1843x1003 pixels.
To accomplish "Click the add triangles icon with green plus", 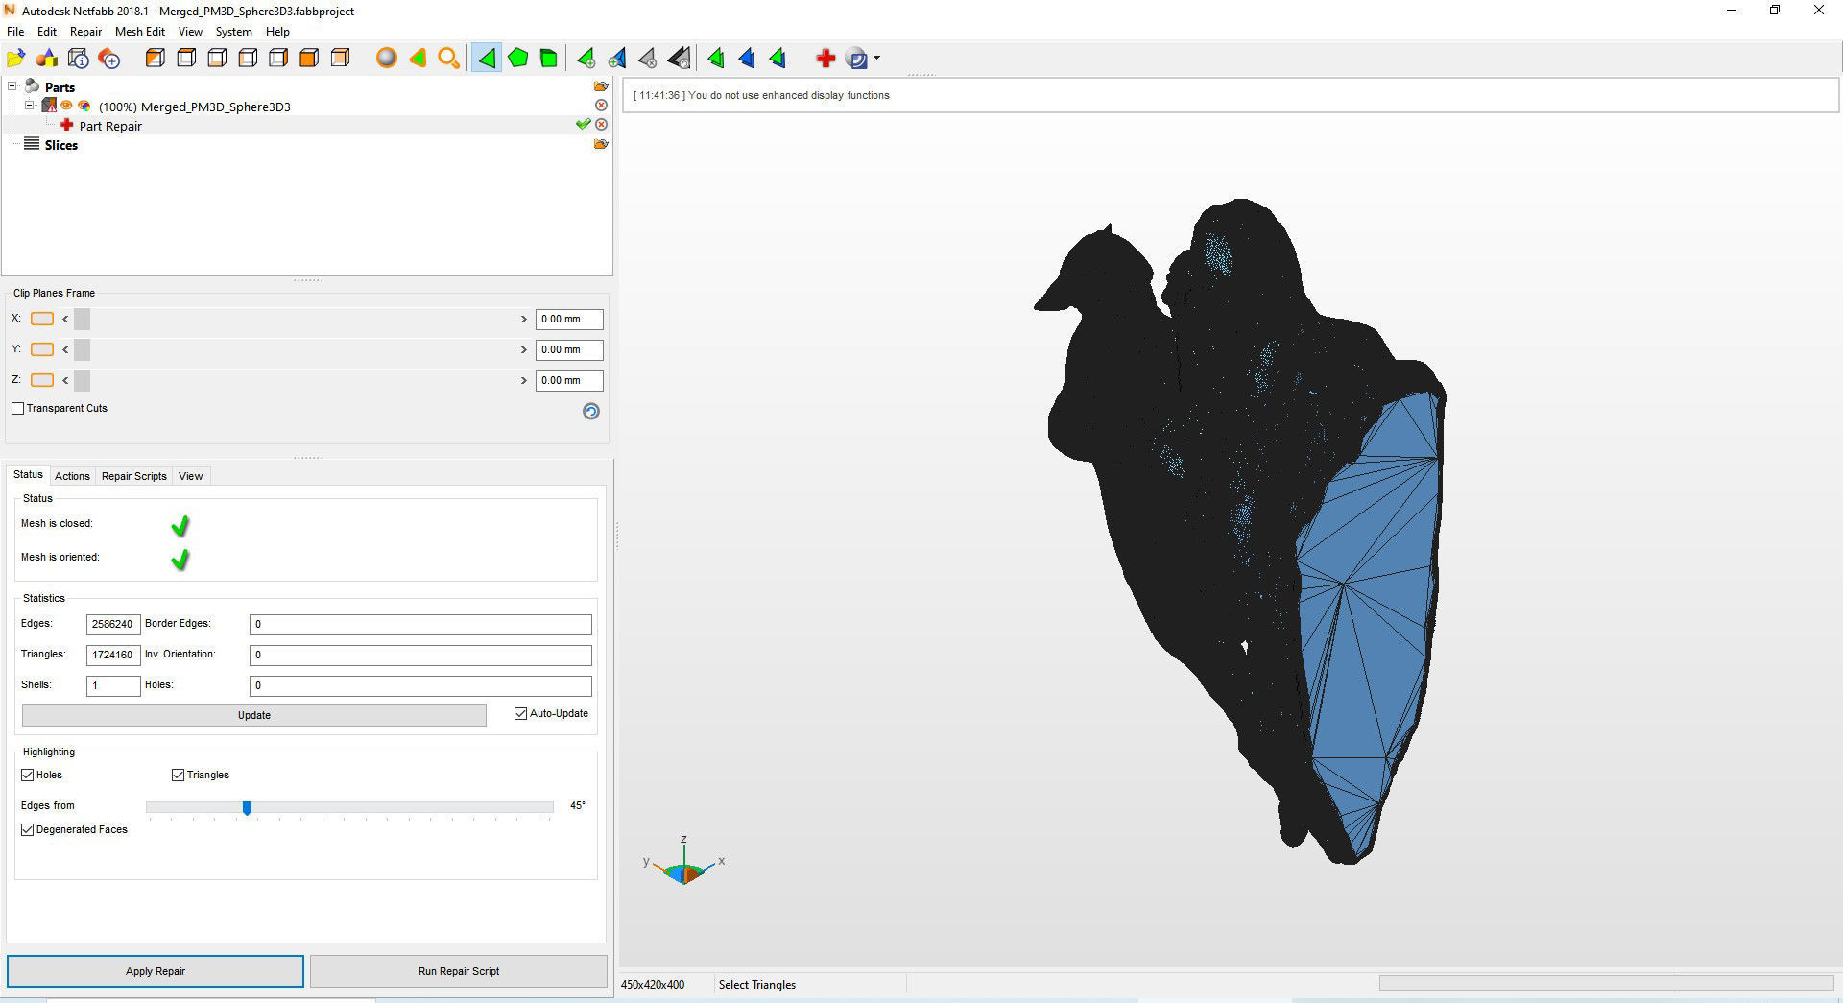I will (x=586, y=59).
